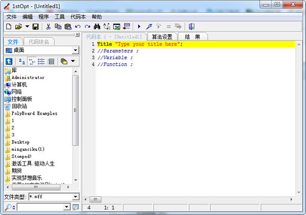Switch file list to list view
This screenshot has width=306, height=215.
(41, 61)
